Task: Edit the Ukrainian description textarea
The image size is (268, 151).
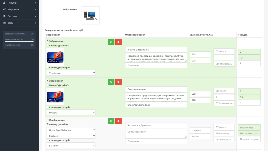Action: pos(156,57)
